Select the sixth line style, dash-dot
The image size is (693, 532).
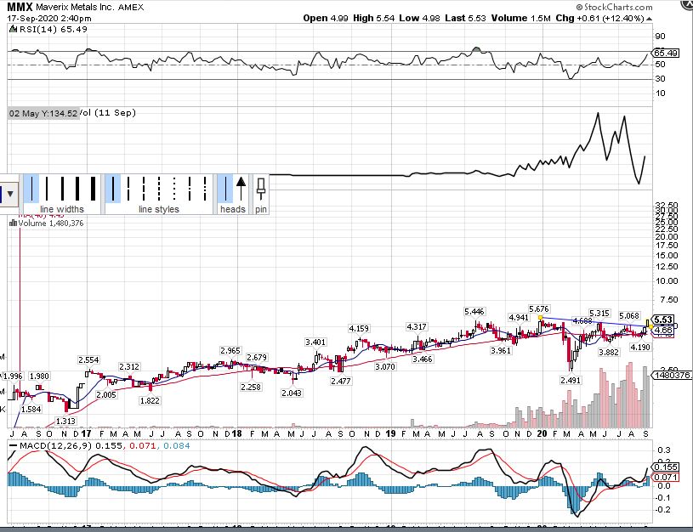tap(190, 189)
